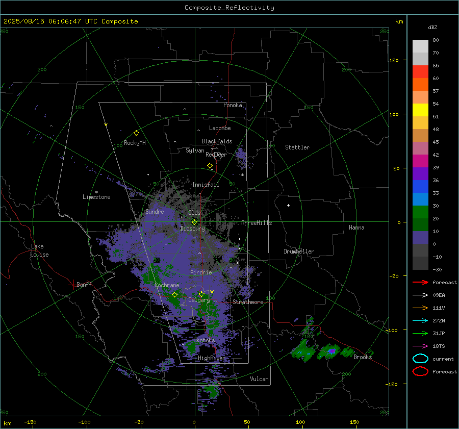Image resolution: width=459 pixels, height=429 pixels.
Task: Click the Lacombe label on map
Action: [220, 128]
